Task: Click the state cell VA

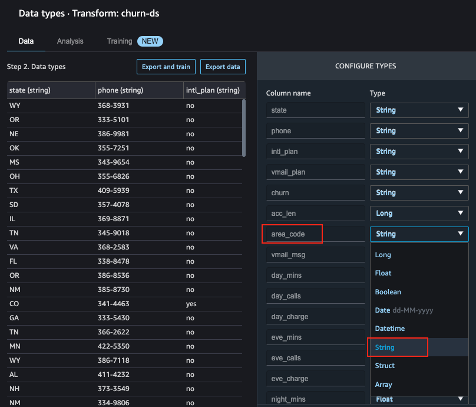Action: point(14,247)
